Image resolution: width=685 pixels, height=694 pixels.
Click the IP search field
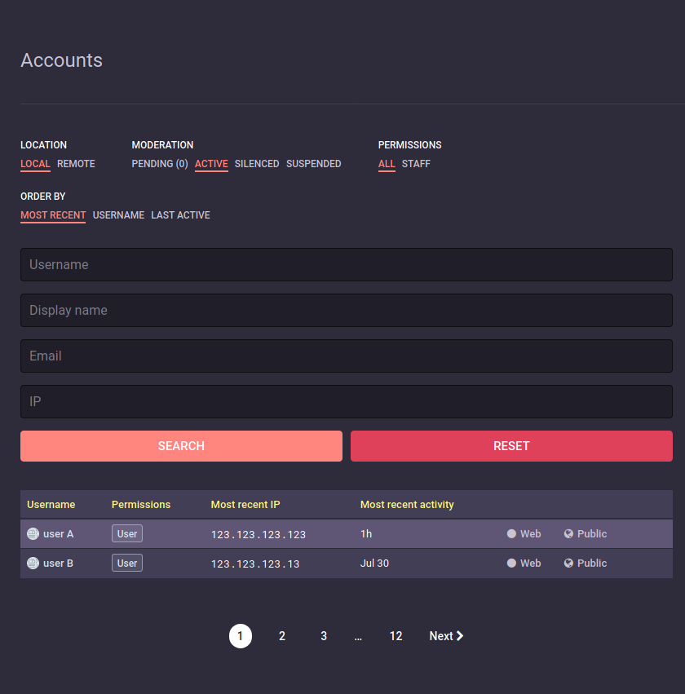(347, 401)
